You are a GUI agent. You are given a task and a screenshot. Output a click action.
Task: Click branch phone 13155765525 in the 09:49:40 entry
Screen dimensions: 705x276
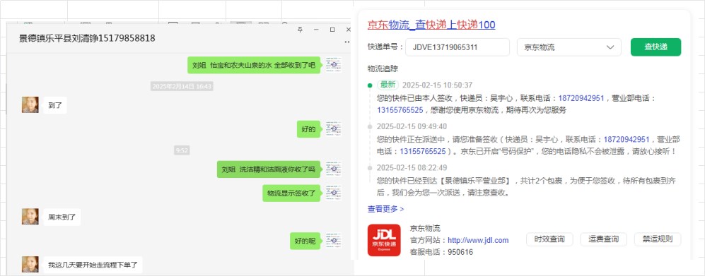(x=423, y=151)
